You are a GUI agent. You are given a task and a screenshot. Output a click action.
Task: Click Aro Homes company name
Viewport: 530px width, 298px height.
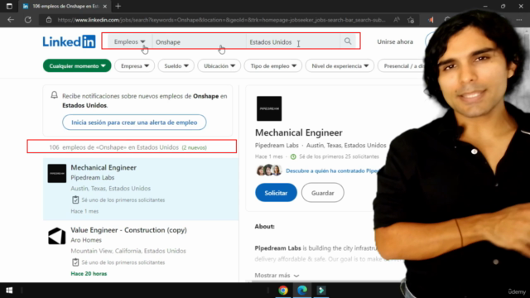86,240
